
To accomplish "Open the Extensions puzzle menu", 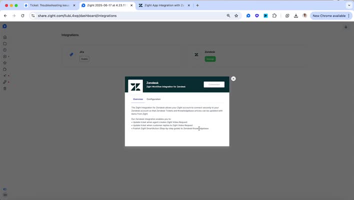I will pos(274,15).
